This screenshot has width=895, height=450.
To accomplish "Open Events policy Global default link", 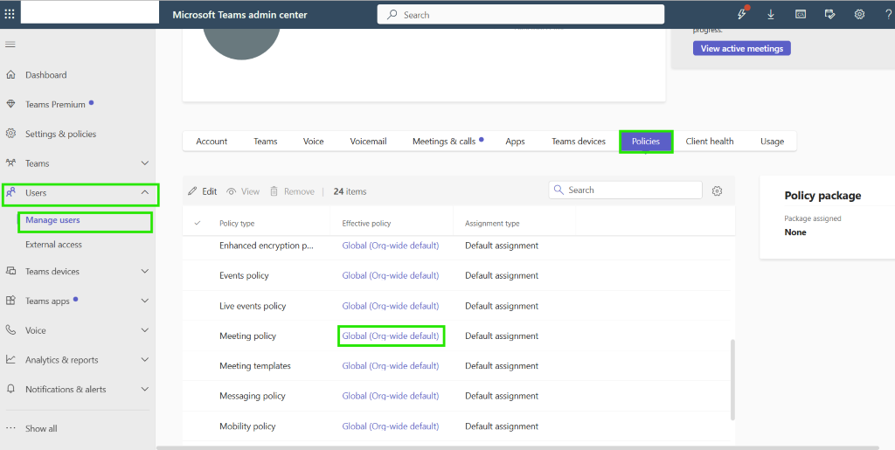I will [391, 275].
